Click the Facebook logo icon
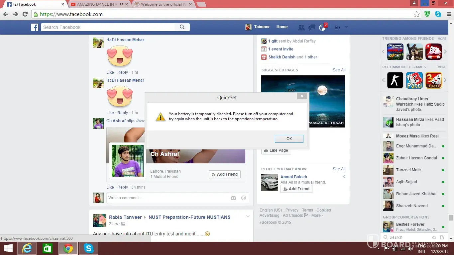The width and height of the screenshot is (454, 255). click(35, 27)
